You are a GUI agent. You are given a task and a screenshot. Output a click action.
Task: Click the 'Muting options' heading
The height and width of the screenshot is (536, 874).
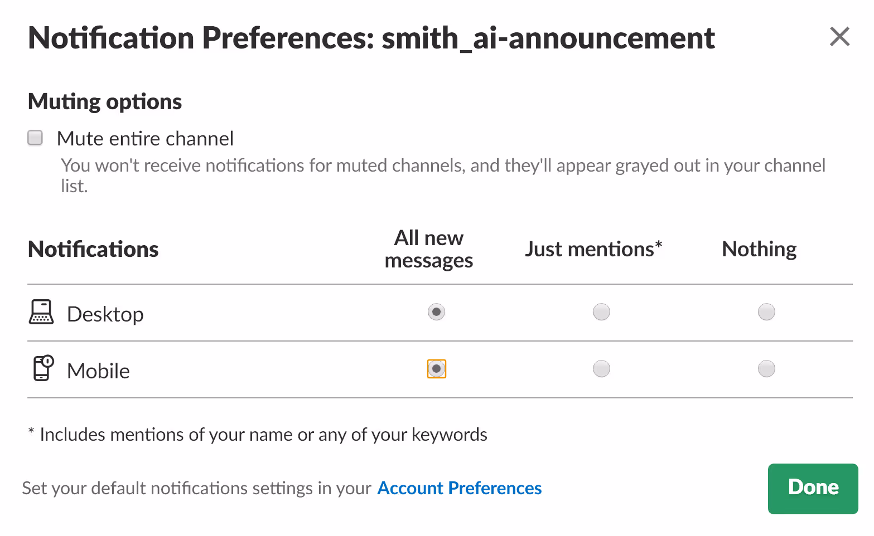104,101
